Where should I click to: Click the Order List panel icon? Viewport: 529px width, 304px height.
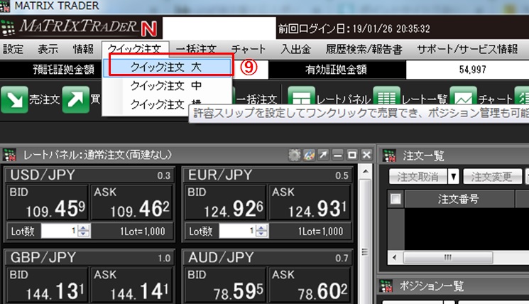point(389,156)
